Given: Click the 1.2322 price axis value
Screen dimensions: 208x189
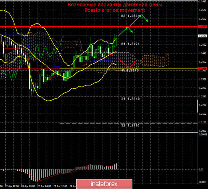Looking at the screenshot, I should (x=203, y=79).
